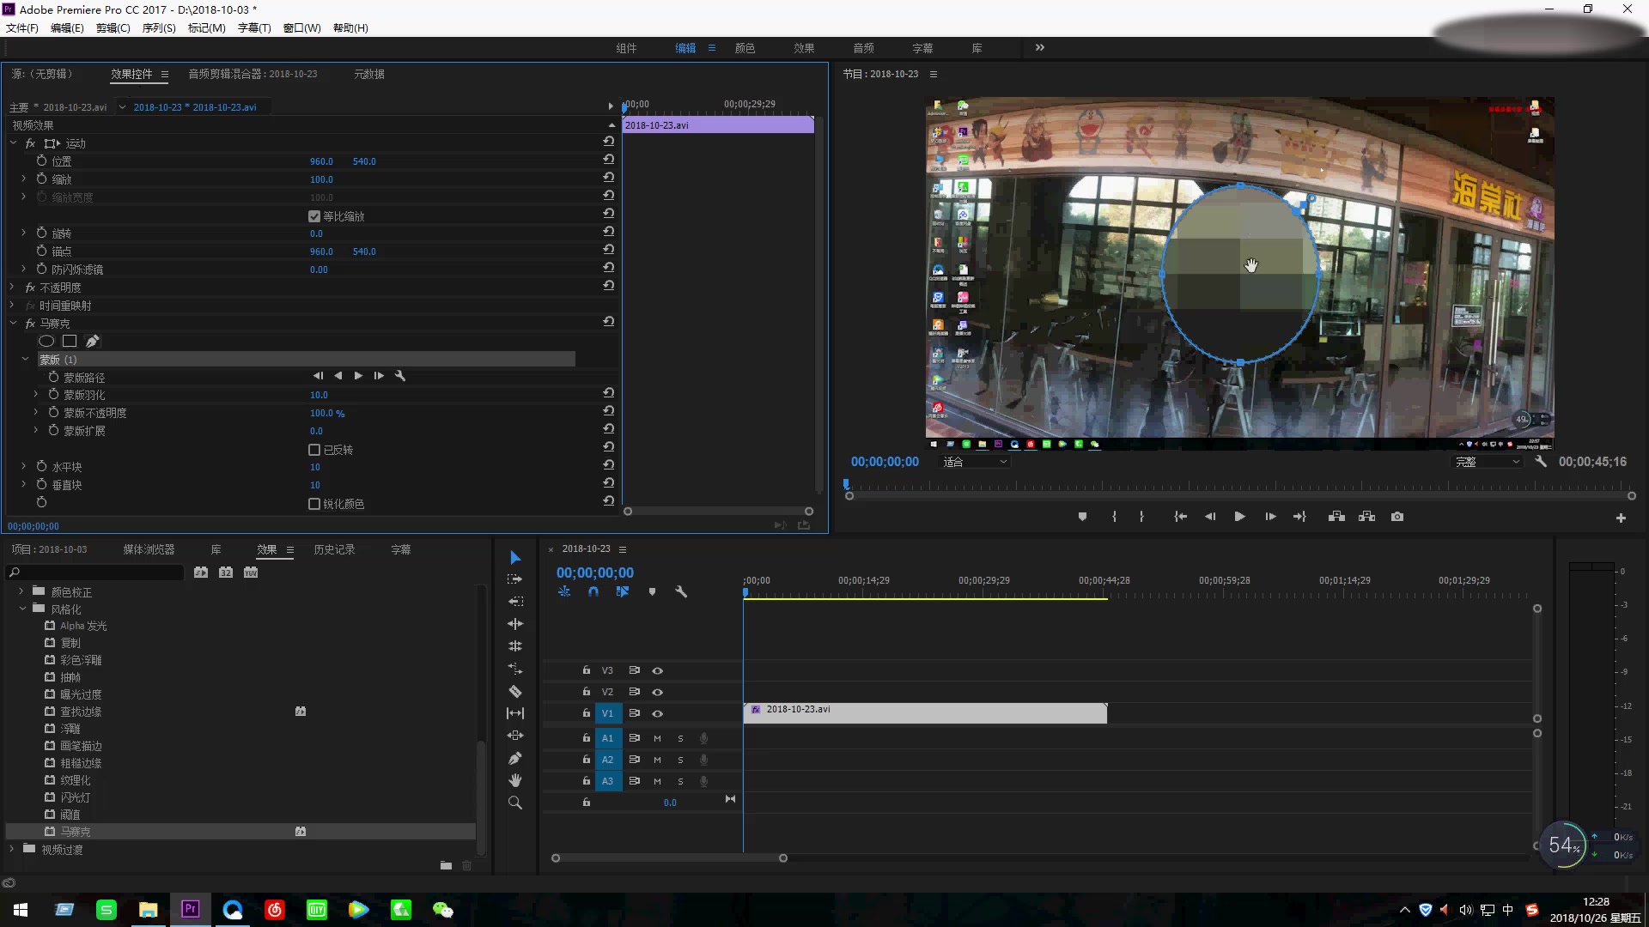Image resolution: width=1649 pixels, height=927 pixels.
Task: Click the Export Frame camera icon
Action: [x=1397, y=517]
